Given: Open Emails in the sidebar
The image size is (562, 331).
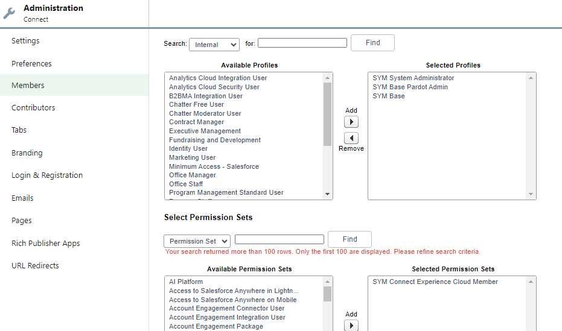Looking at the screenshot, I should pyautogui.click(x=22, y=198).
